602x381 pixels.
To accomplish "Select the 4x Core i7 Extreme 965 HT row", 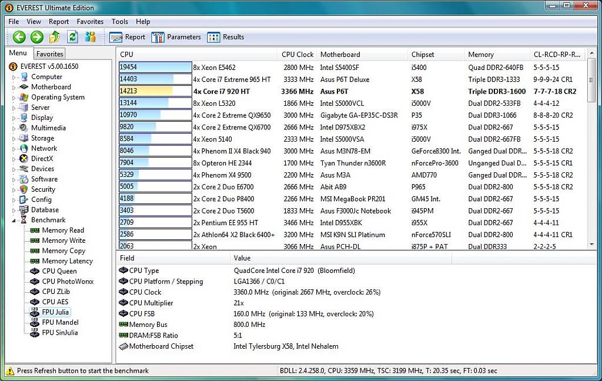I will pyautogui.click(x=352, y=79).
